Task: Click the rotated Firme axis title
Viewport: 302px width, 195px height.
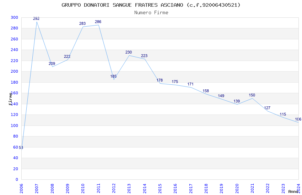Action: click(x=10, y=99)
